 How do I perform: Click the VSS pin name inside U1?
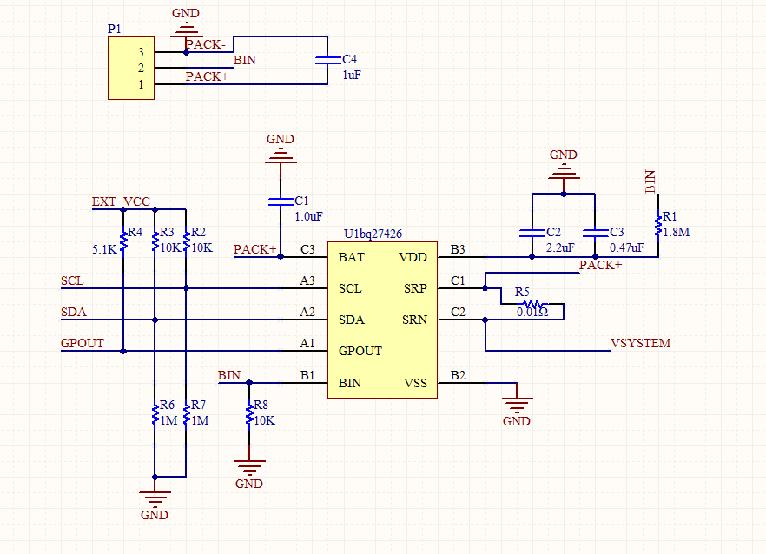(x=415, y=383)
